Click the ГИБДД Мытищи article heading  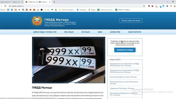pos(42,88)
